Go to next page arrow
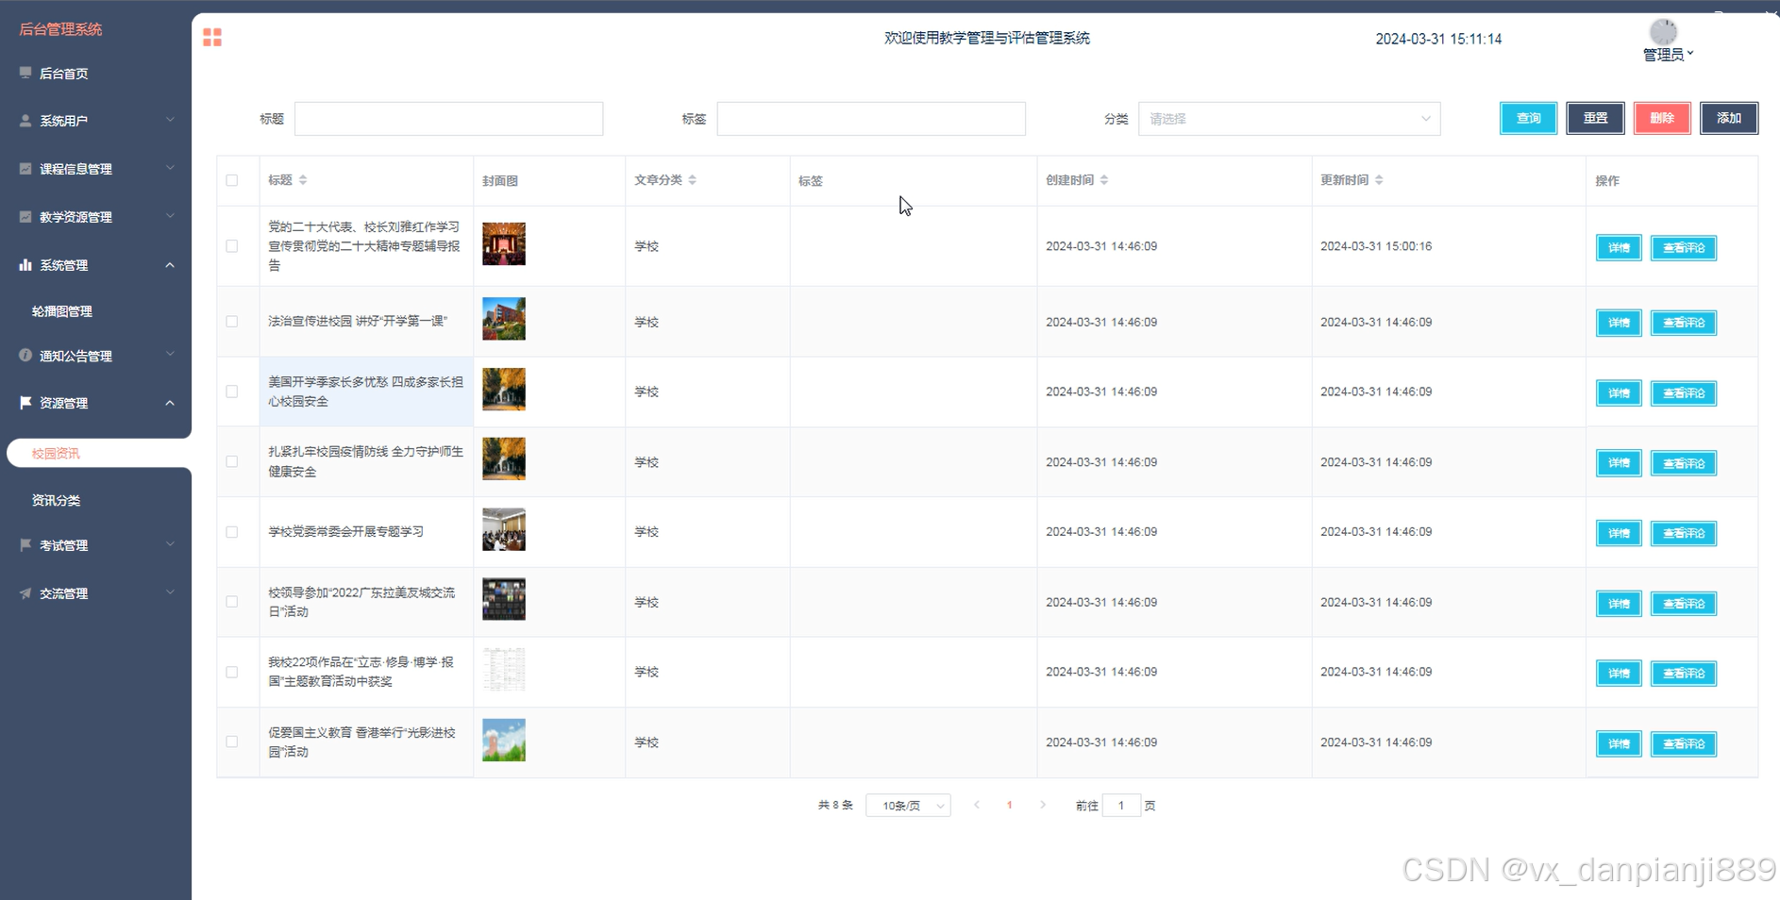The image size is (1780, 900). [1043, 805]
